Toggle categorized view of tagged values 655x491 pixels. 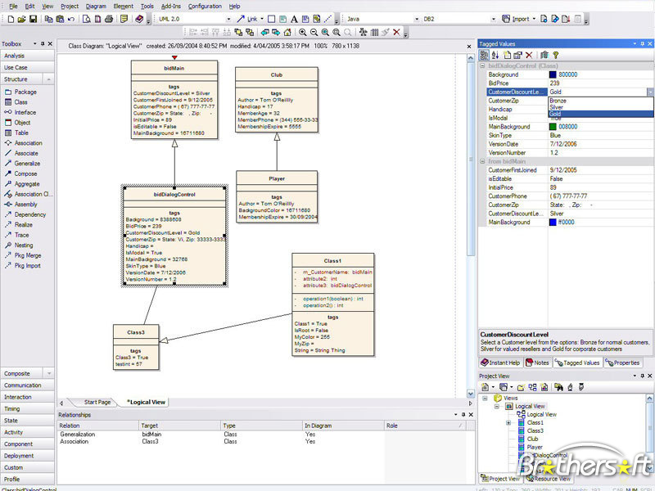click(485, 55)
